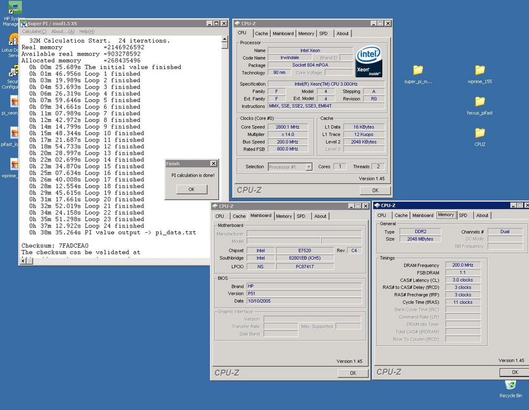Open the Processor #1 selection dropdown
Screen dimensions: 529x410
tap(309, 167)
